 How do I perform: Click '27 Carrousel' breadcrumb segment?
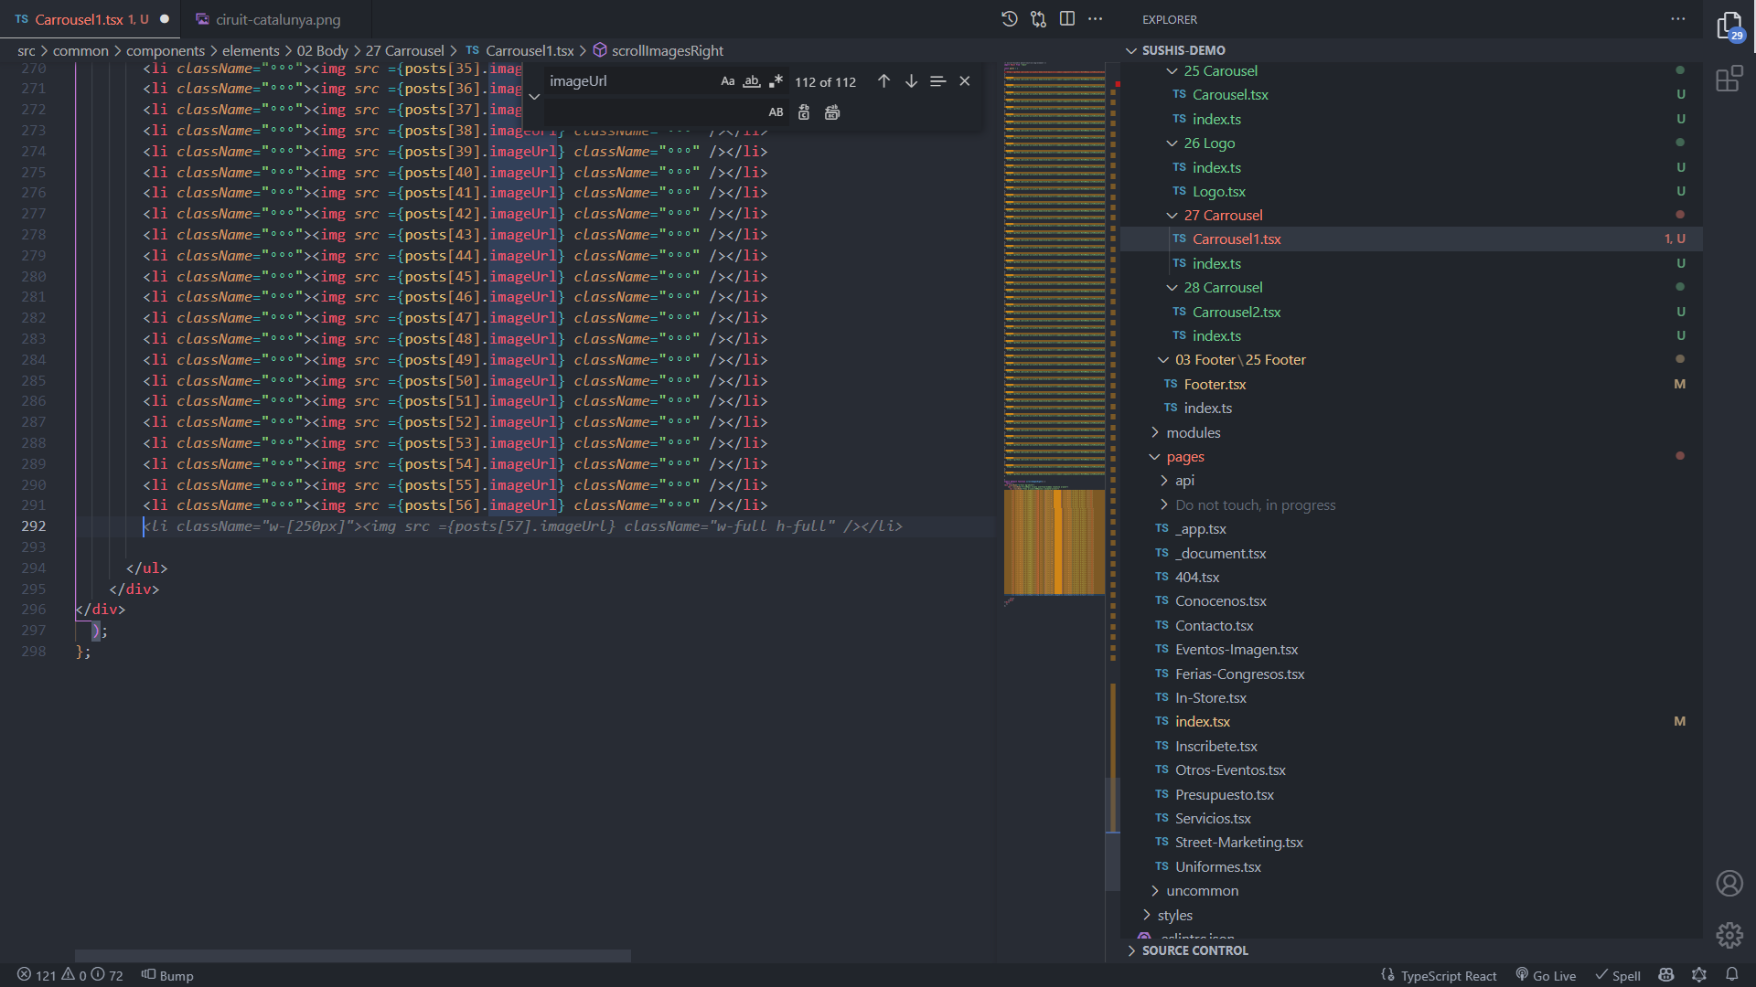[x=405, y=51]
